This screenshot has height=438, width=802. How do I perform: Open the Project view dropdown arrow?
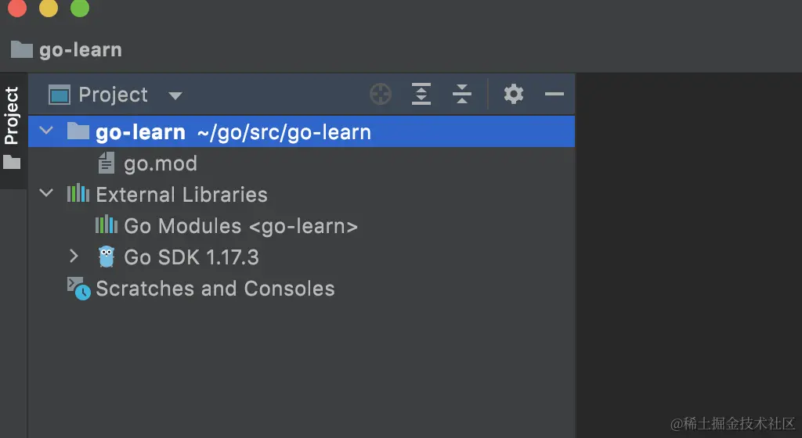[x=175, y=95]
